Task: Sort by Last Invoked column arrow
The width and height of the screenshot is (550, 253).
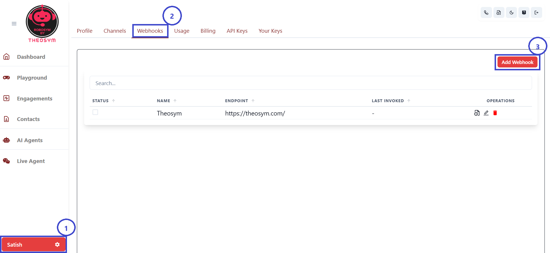Action: pos(409,101)
